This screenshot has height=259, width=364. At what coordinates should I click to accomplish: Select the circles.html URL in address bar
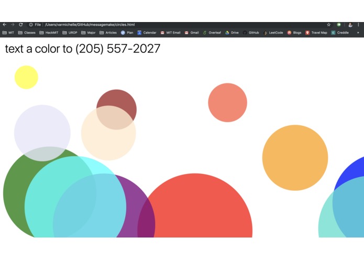[x=90, y=25]
